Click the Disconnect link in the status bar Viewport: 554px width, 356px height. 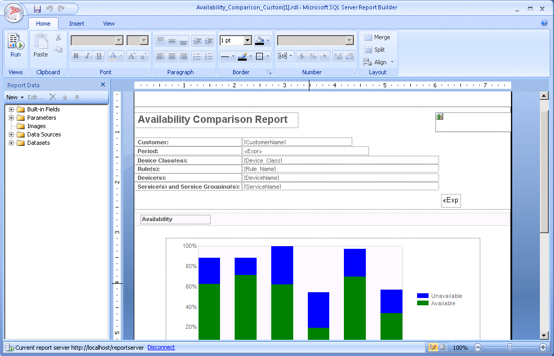(160, 347)
